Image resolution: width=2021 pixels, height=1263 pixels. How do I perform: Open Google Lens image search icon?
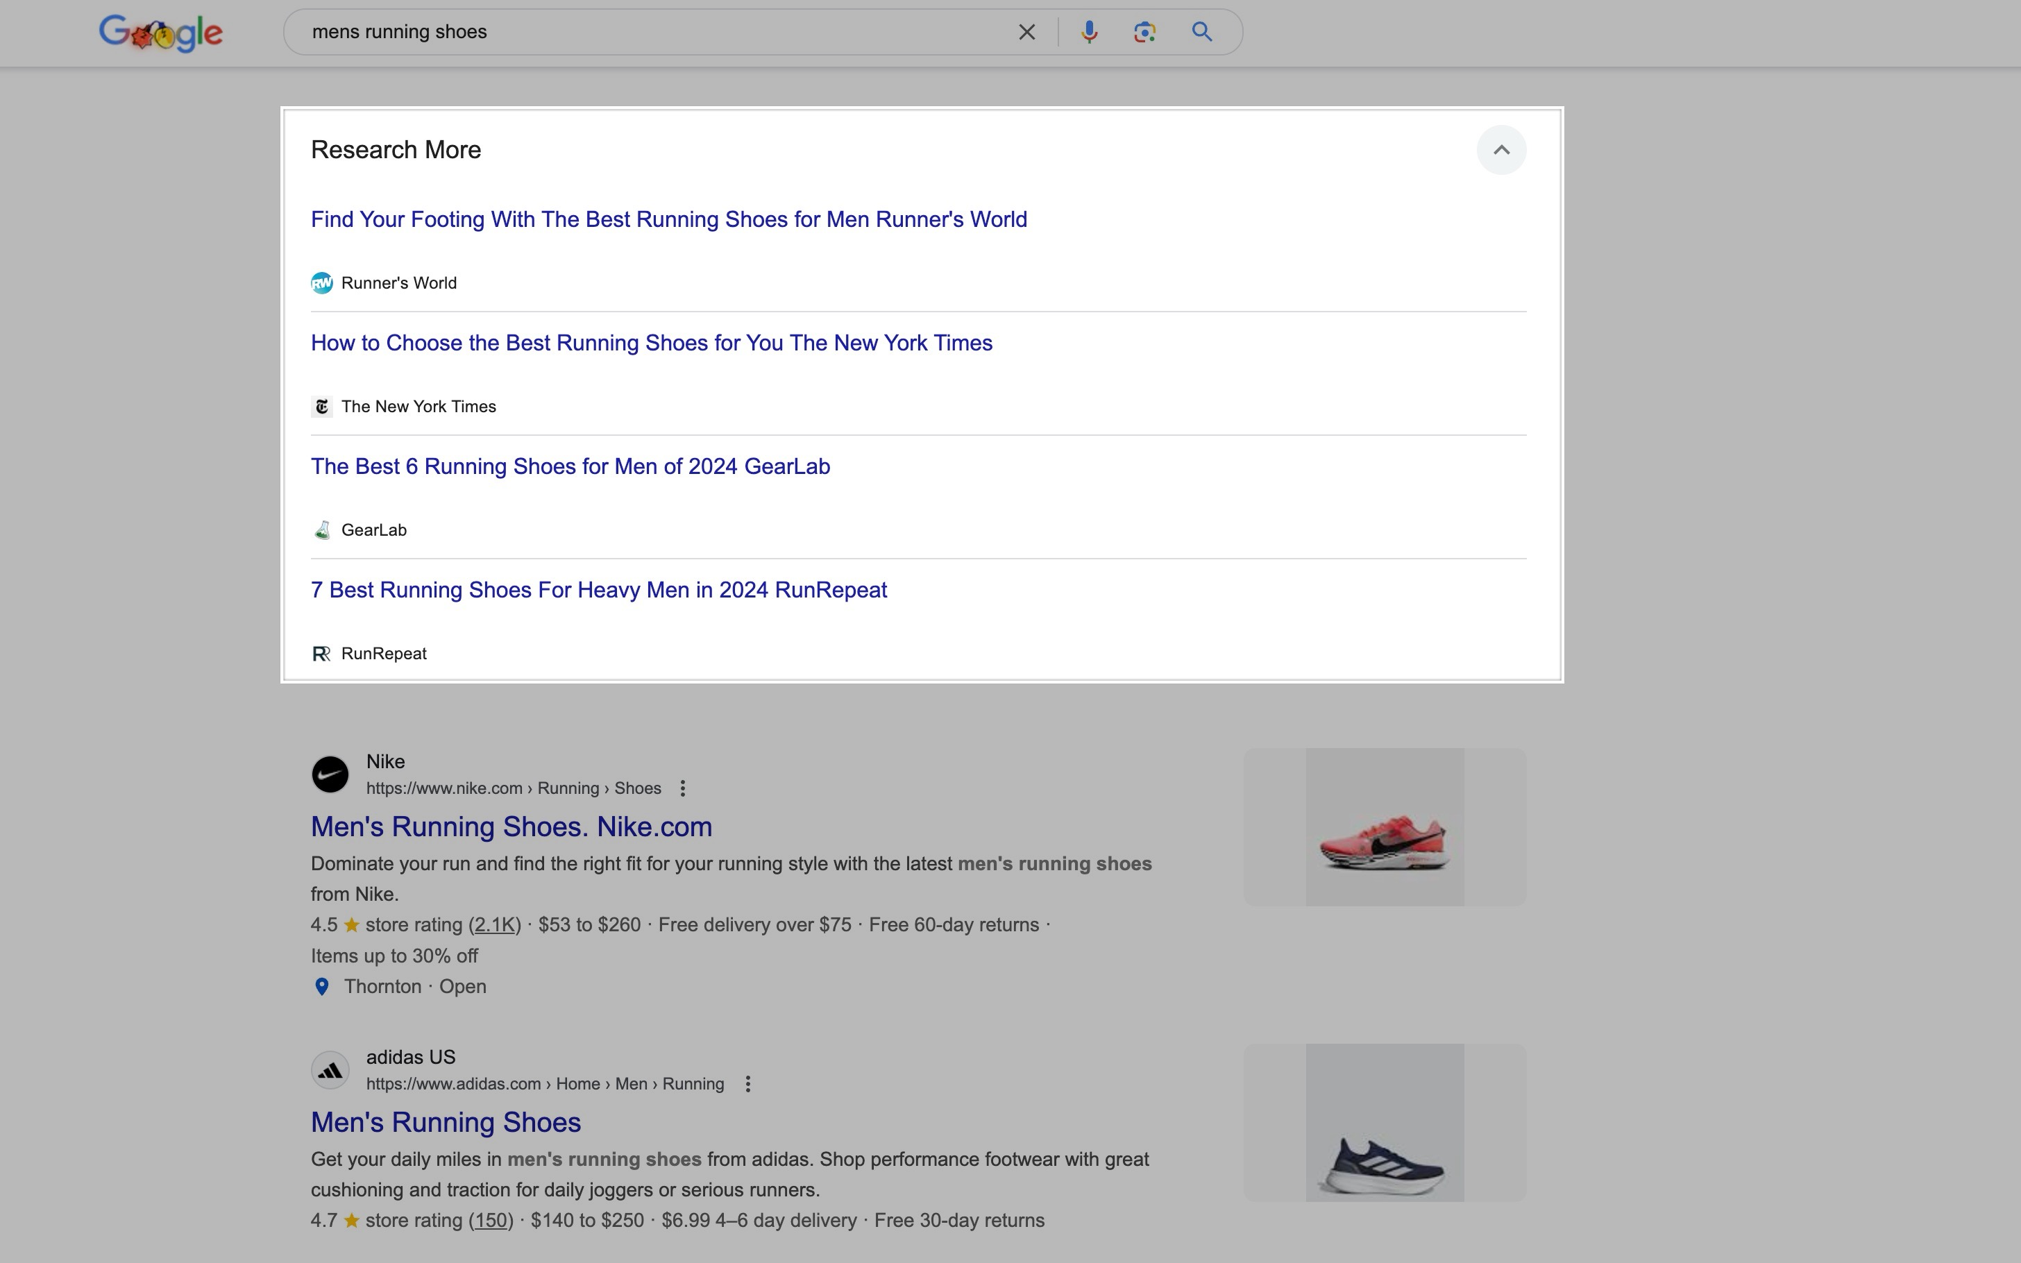[1143, 32]
